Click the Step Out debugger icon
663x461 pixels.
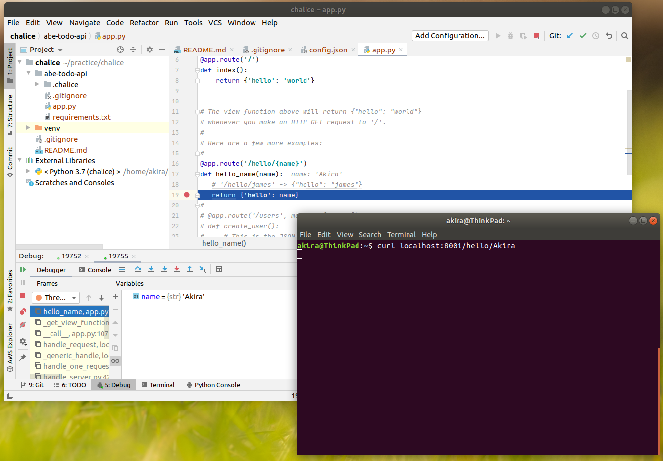coord(190,269)
